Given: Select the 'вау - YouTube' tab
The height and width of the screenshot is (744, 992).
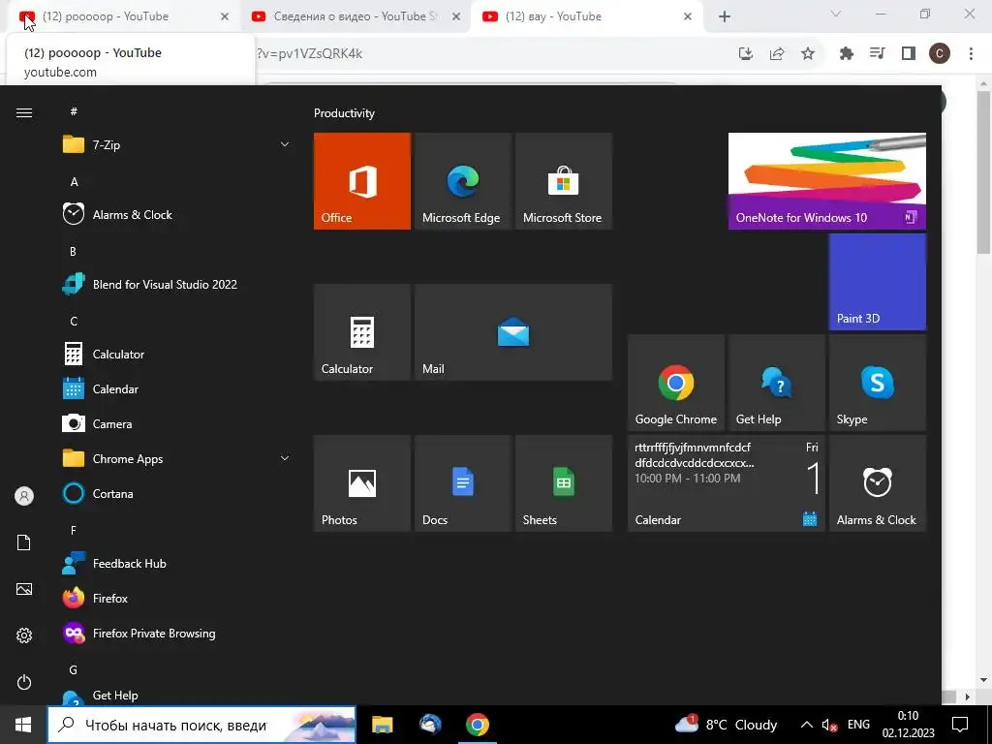Looking at the screenshot, I should tap(586, 17).
